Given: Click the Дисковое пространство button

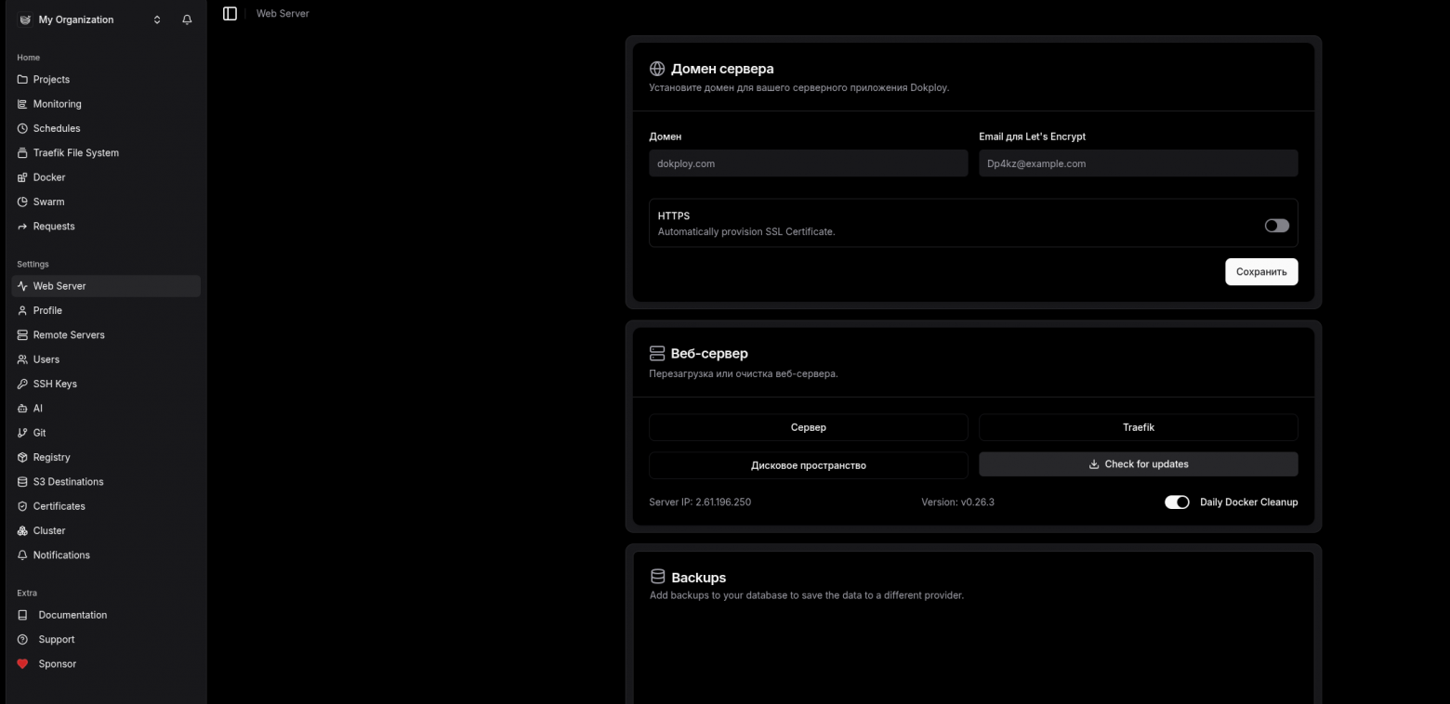Looking at the screenshot, I should pos(808,464).
